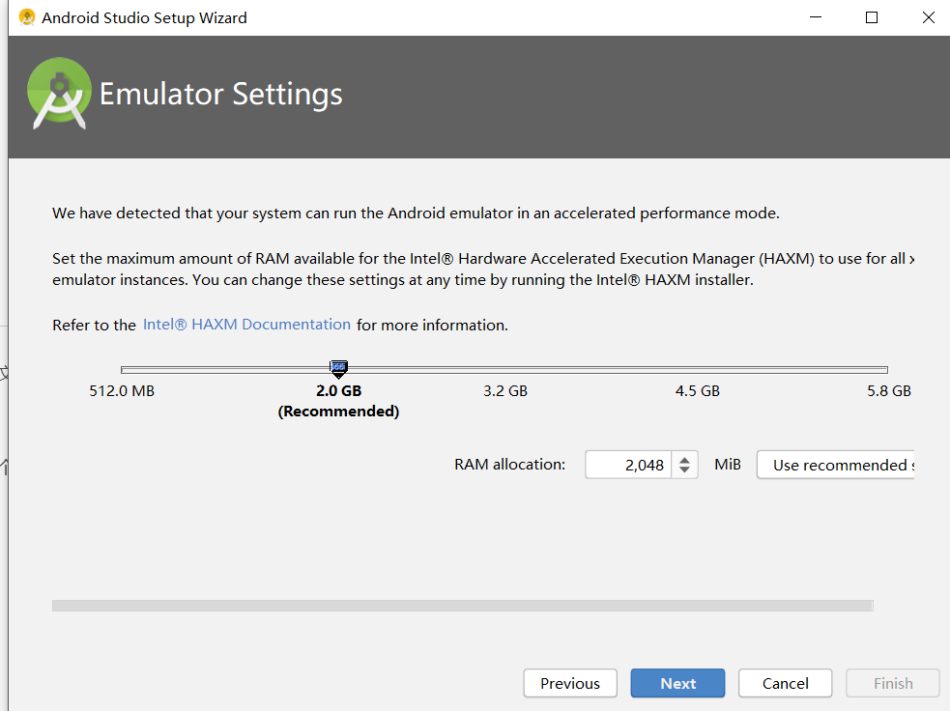Open the Intel HAXM Documentation link
This screenshot has height=711, width=950.
246,325
